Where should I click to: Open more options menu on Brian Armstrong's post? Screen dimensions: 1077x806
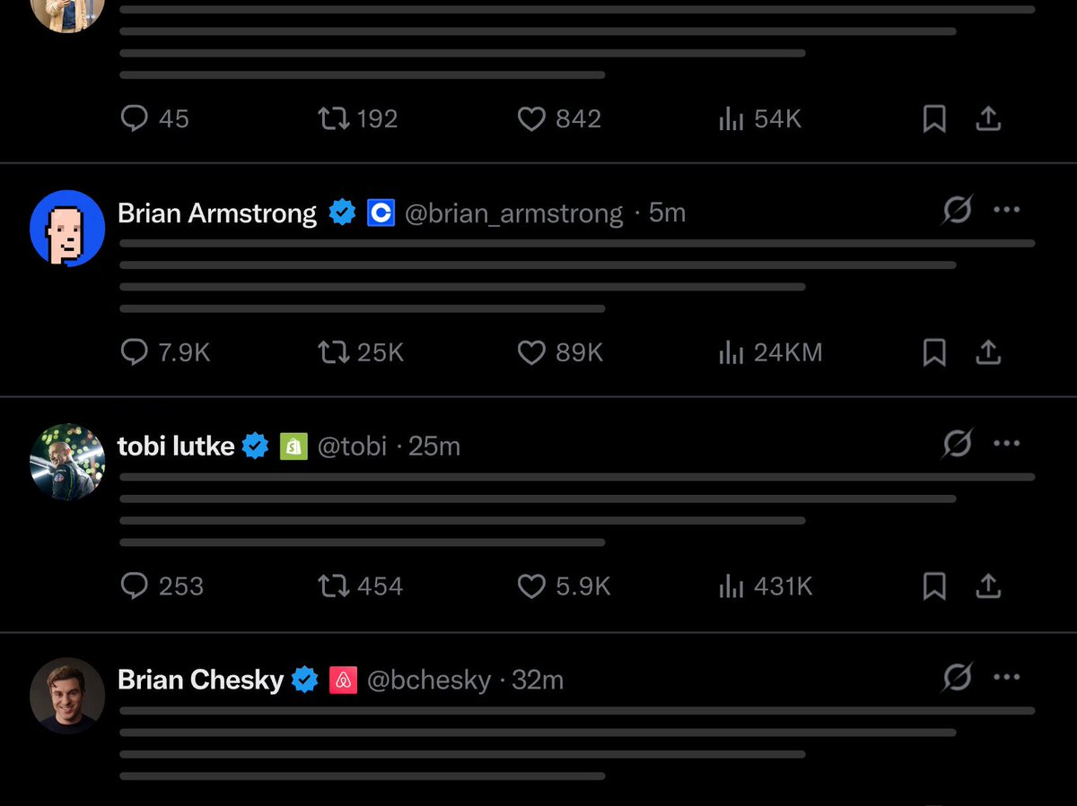(x=1007, y=210)
